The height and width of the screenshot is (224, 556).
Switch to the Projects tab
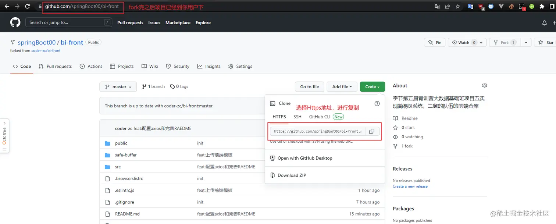122,66
